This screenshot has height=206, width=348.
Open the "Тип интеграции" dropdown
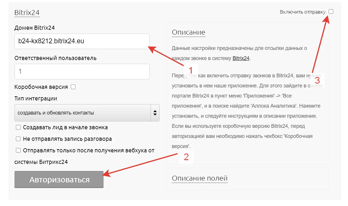click(87, 113)
